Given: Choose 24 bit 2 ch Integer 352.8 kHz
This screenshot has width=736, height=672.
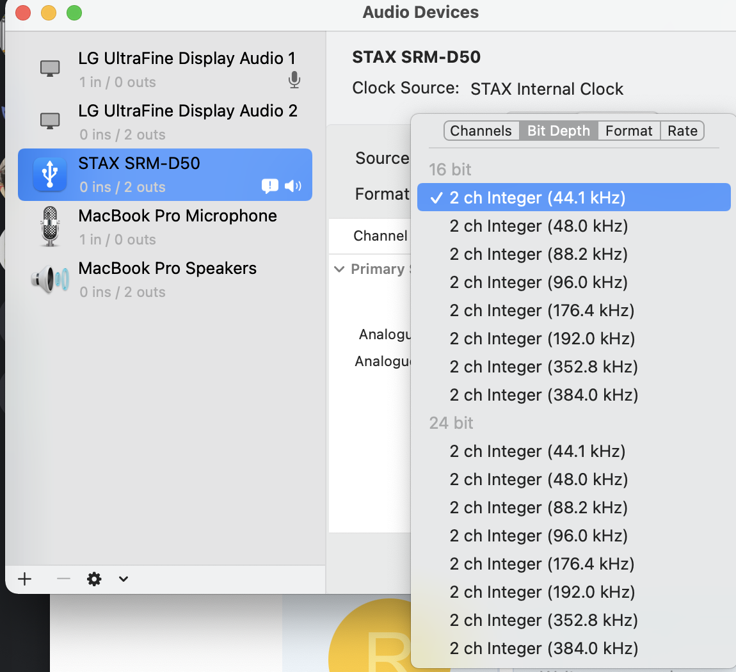Looking at the screenshot, I should coord(573,620).
